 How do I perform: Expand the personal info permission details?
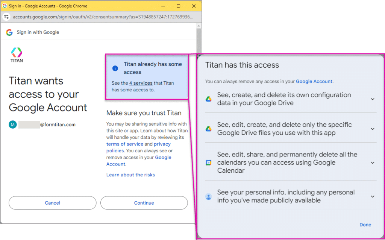(373, 196)
